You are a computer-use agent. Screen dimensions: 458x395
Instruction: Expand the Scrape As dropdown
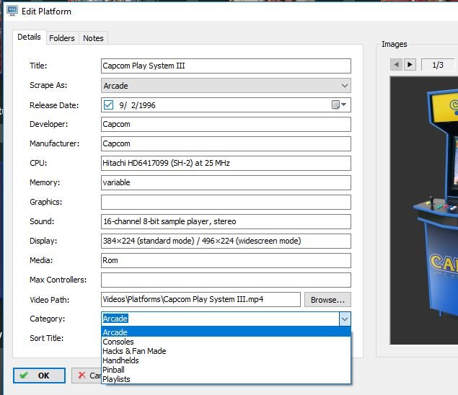coord(344,86)
